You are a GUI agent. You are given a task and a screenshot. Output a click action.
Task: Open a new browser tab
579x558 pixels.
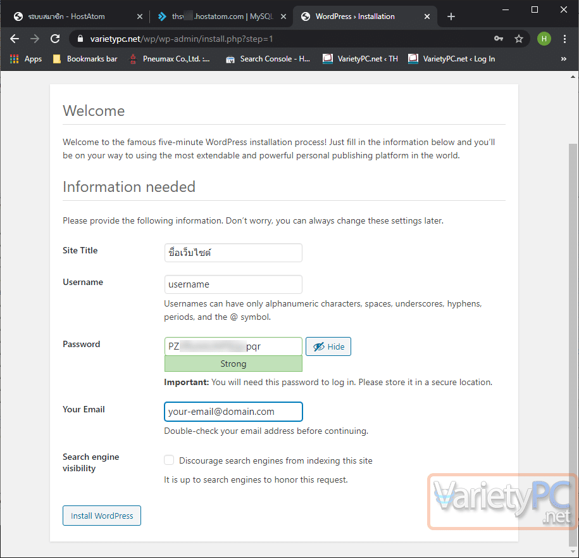(451, 16)
